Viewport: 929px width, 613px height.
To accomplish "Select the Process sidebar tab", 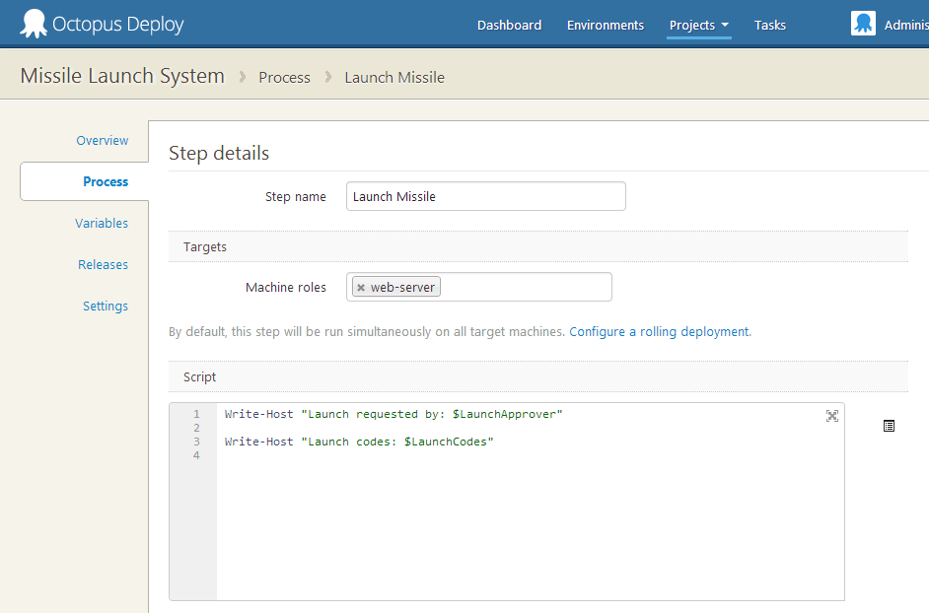I will coord(105,181).
